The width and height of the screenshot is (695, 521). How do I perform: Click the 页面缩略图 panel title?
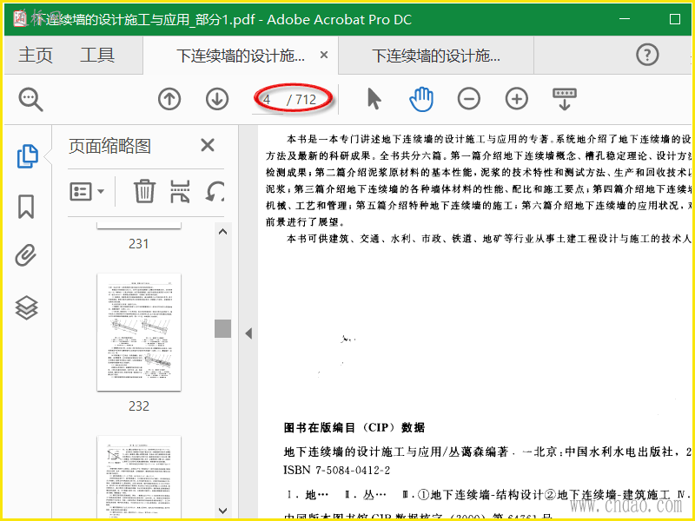[x=109, y=146]
